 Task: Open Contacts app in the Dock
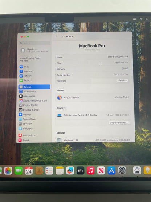[39, 171]
